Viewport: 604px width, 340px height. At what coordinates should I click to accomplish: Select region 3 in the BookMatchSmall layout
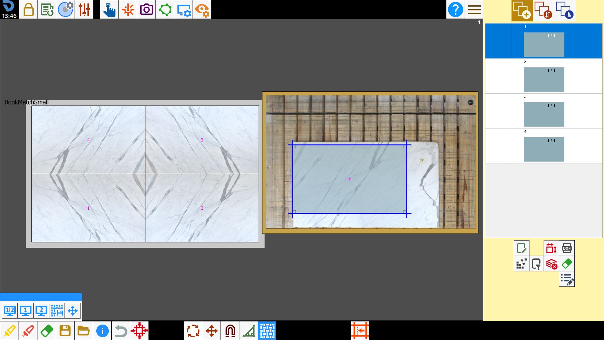[x=202, y=140]
